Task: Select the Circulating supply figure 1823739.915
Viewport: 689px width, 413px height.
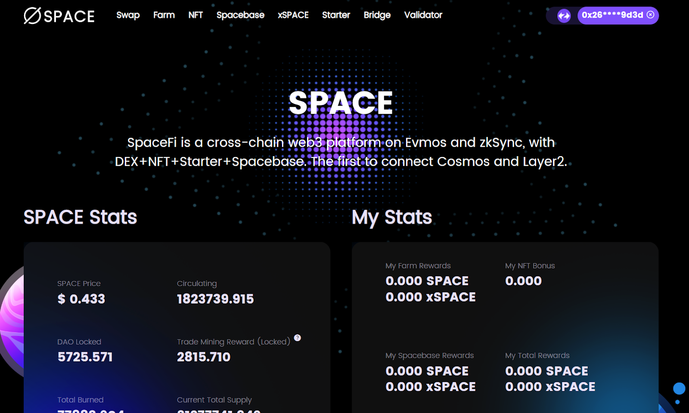Action: tap(215, 299)
